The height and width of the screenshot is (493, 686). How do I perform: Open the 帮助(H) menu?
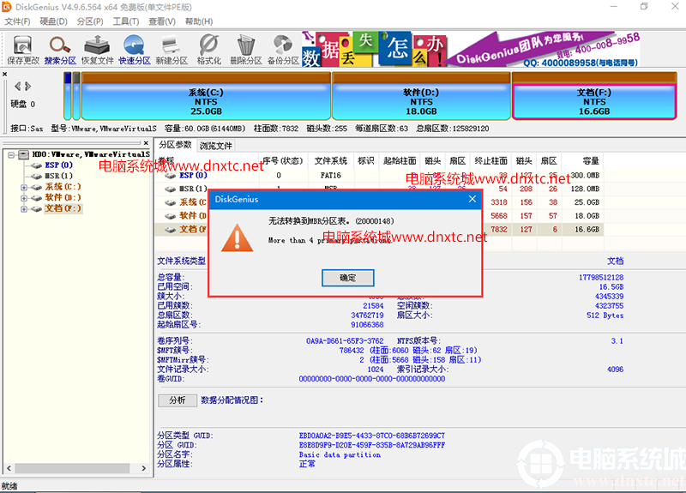(199, 21)
